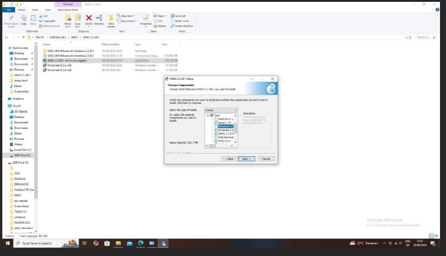Click the GNS3 installer icon on the taskbar

point(163,243)
